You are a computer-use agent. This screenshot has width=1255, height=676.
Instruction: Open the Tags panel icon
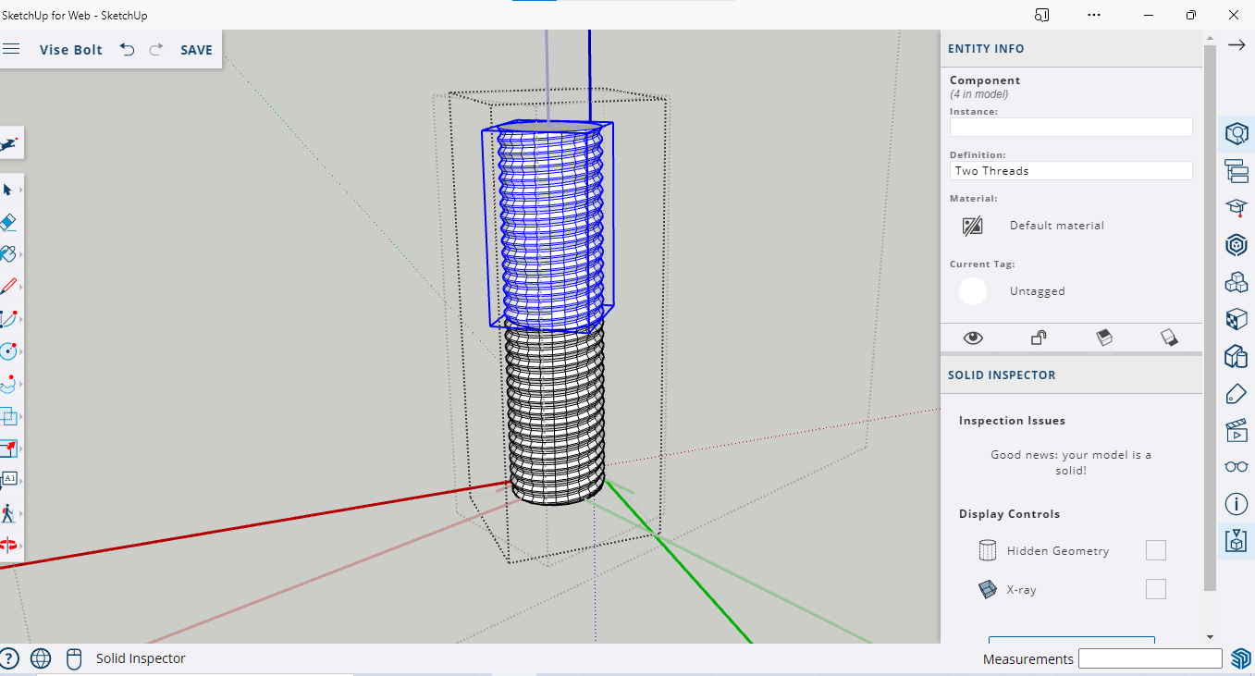1236,394
